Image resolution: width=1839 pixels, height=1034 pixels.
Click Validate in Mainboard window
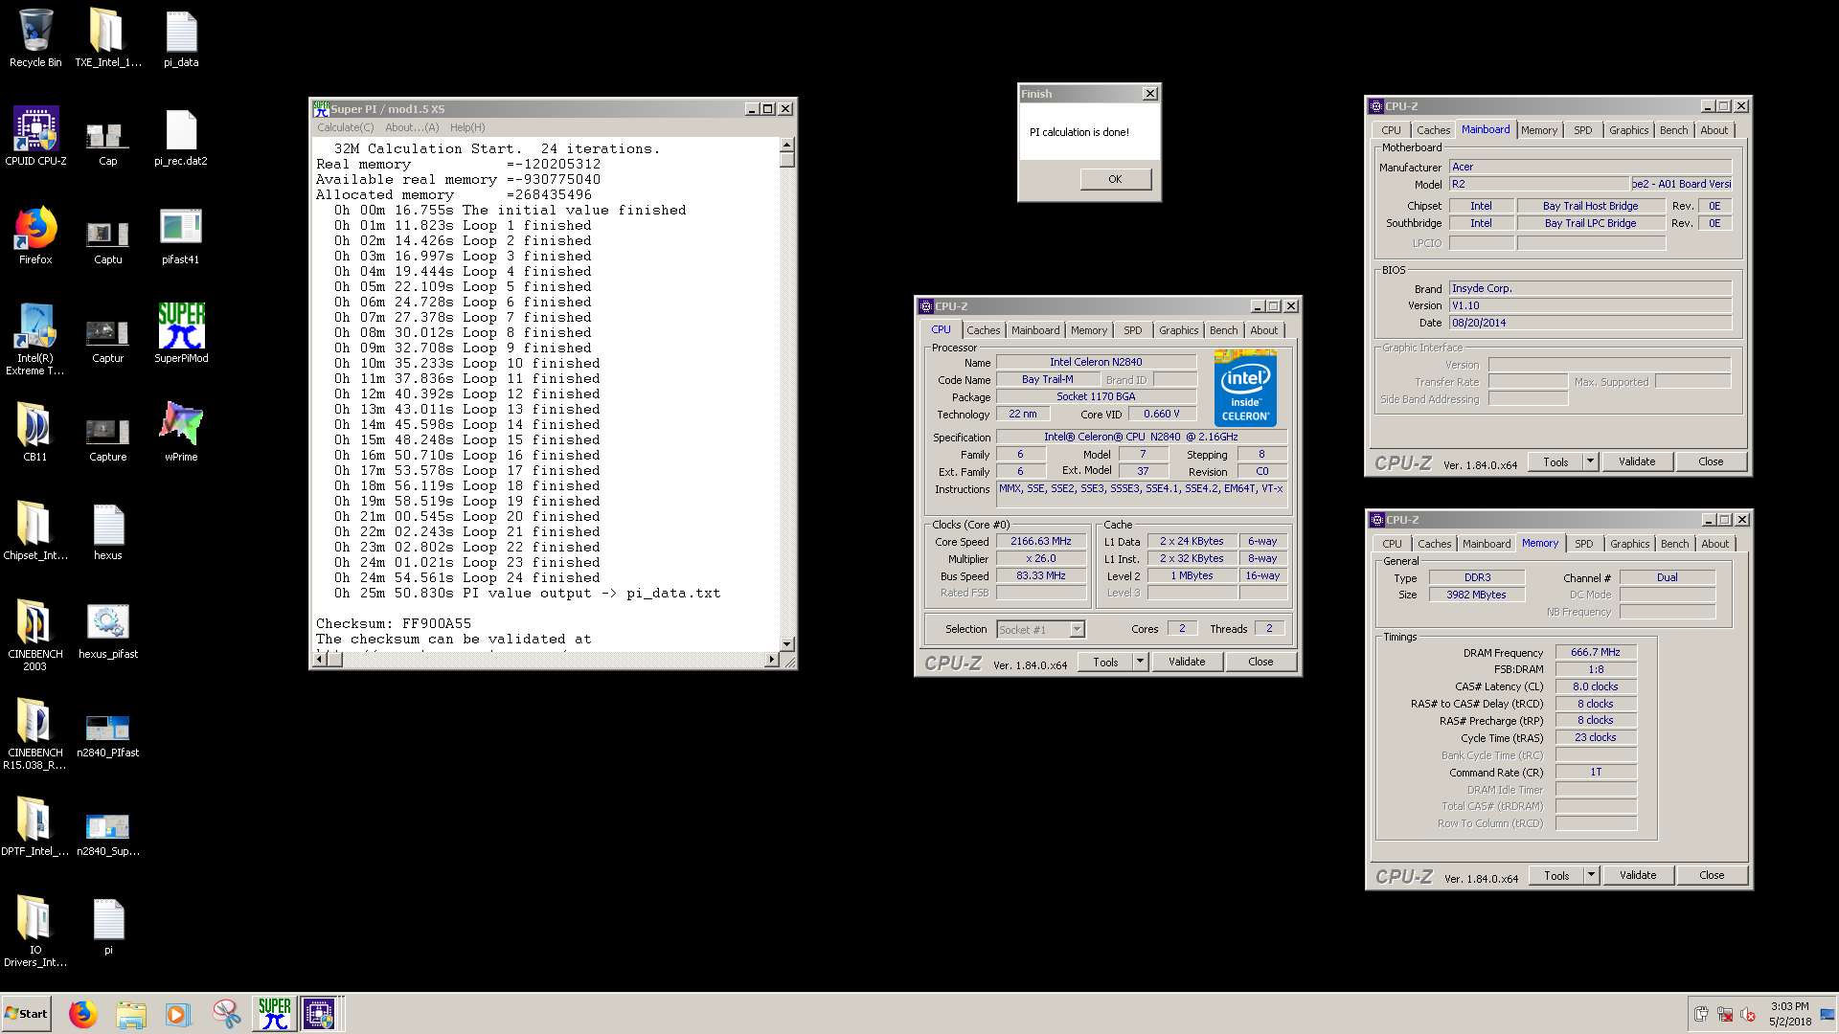(1637, 461)
